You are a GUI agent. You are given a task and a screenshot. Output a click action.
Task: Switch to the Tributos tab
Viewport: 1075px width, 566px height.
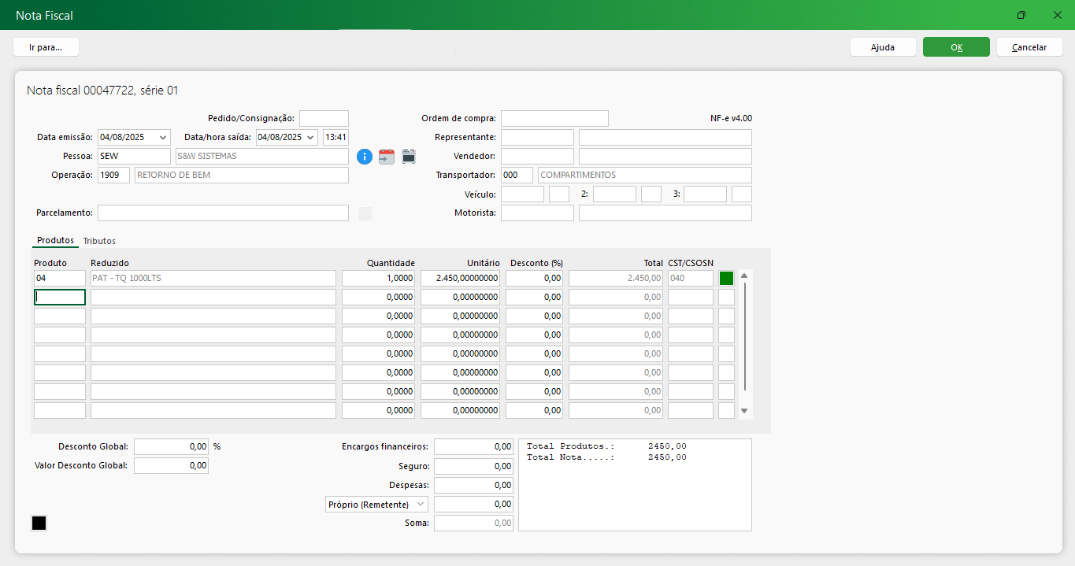tap(99, 241)
